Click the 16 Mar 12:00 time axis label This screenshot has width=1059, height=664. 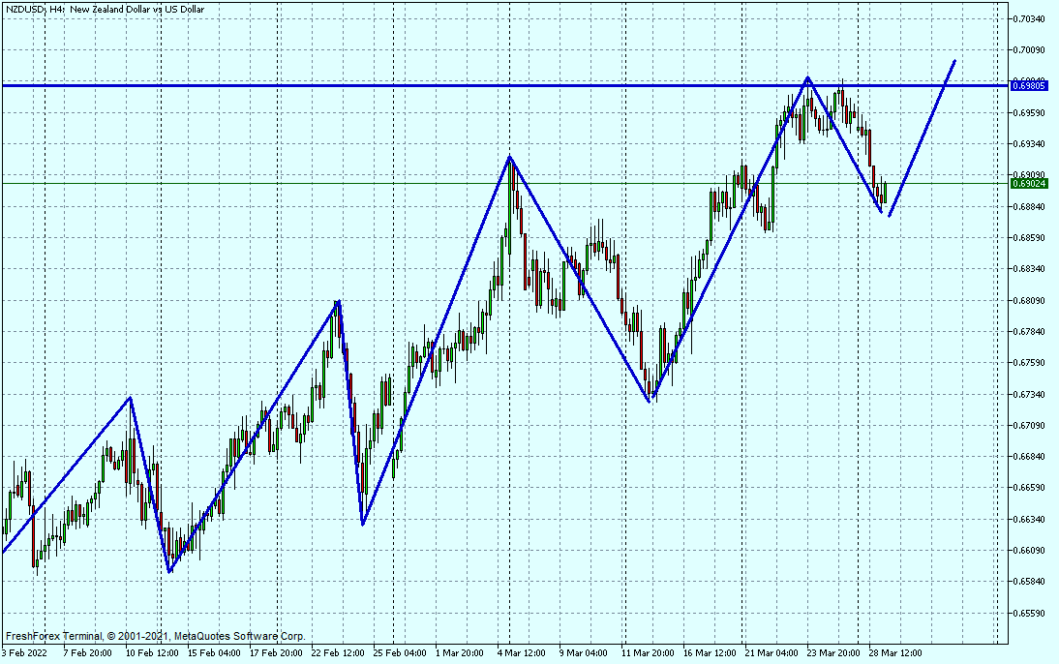pyautogui.click(x=709, y=652)
